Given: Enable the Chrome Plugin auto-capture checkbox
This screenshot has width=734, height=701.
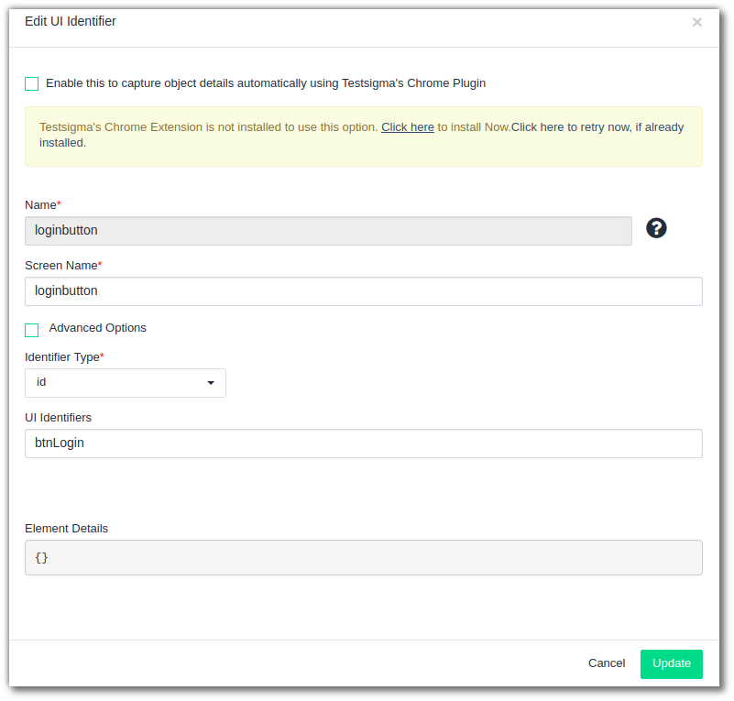Looking at the screenshot, I should click(x=32, y=83).
